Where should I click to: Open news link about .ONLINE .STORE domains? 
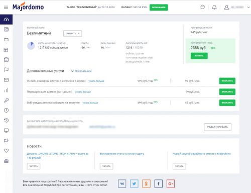click(58, 156)
